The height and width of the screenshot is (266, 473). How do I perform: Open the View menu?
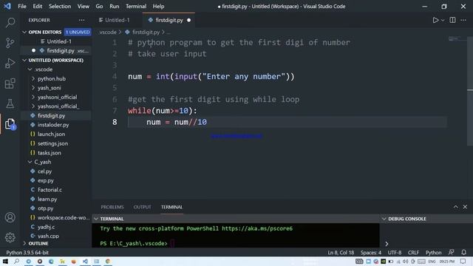coord(84,7)
